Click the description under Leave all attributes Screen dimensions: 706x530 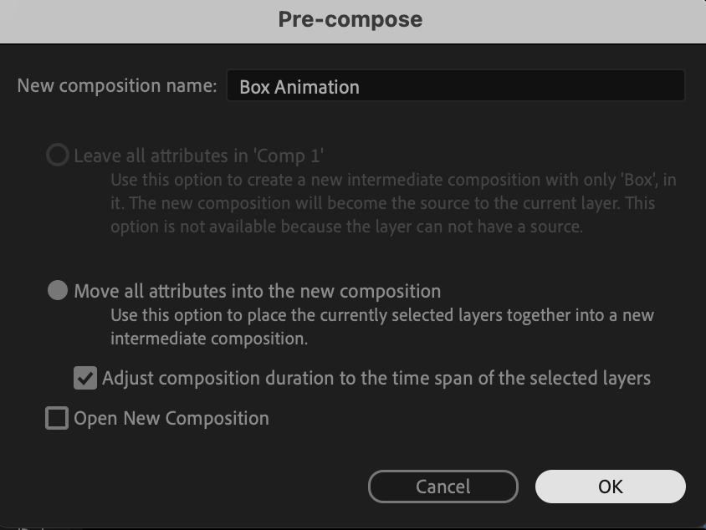coord(393,203)
